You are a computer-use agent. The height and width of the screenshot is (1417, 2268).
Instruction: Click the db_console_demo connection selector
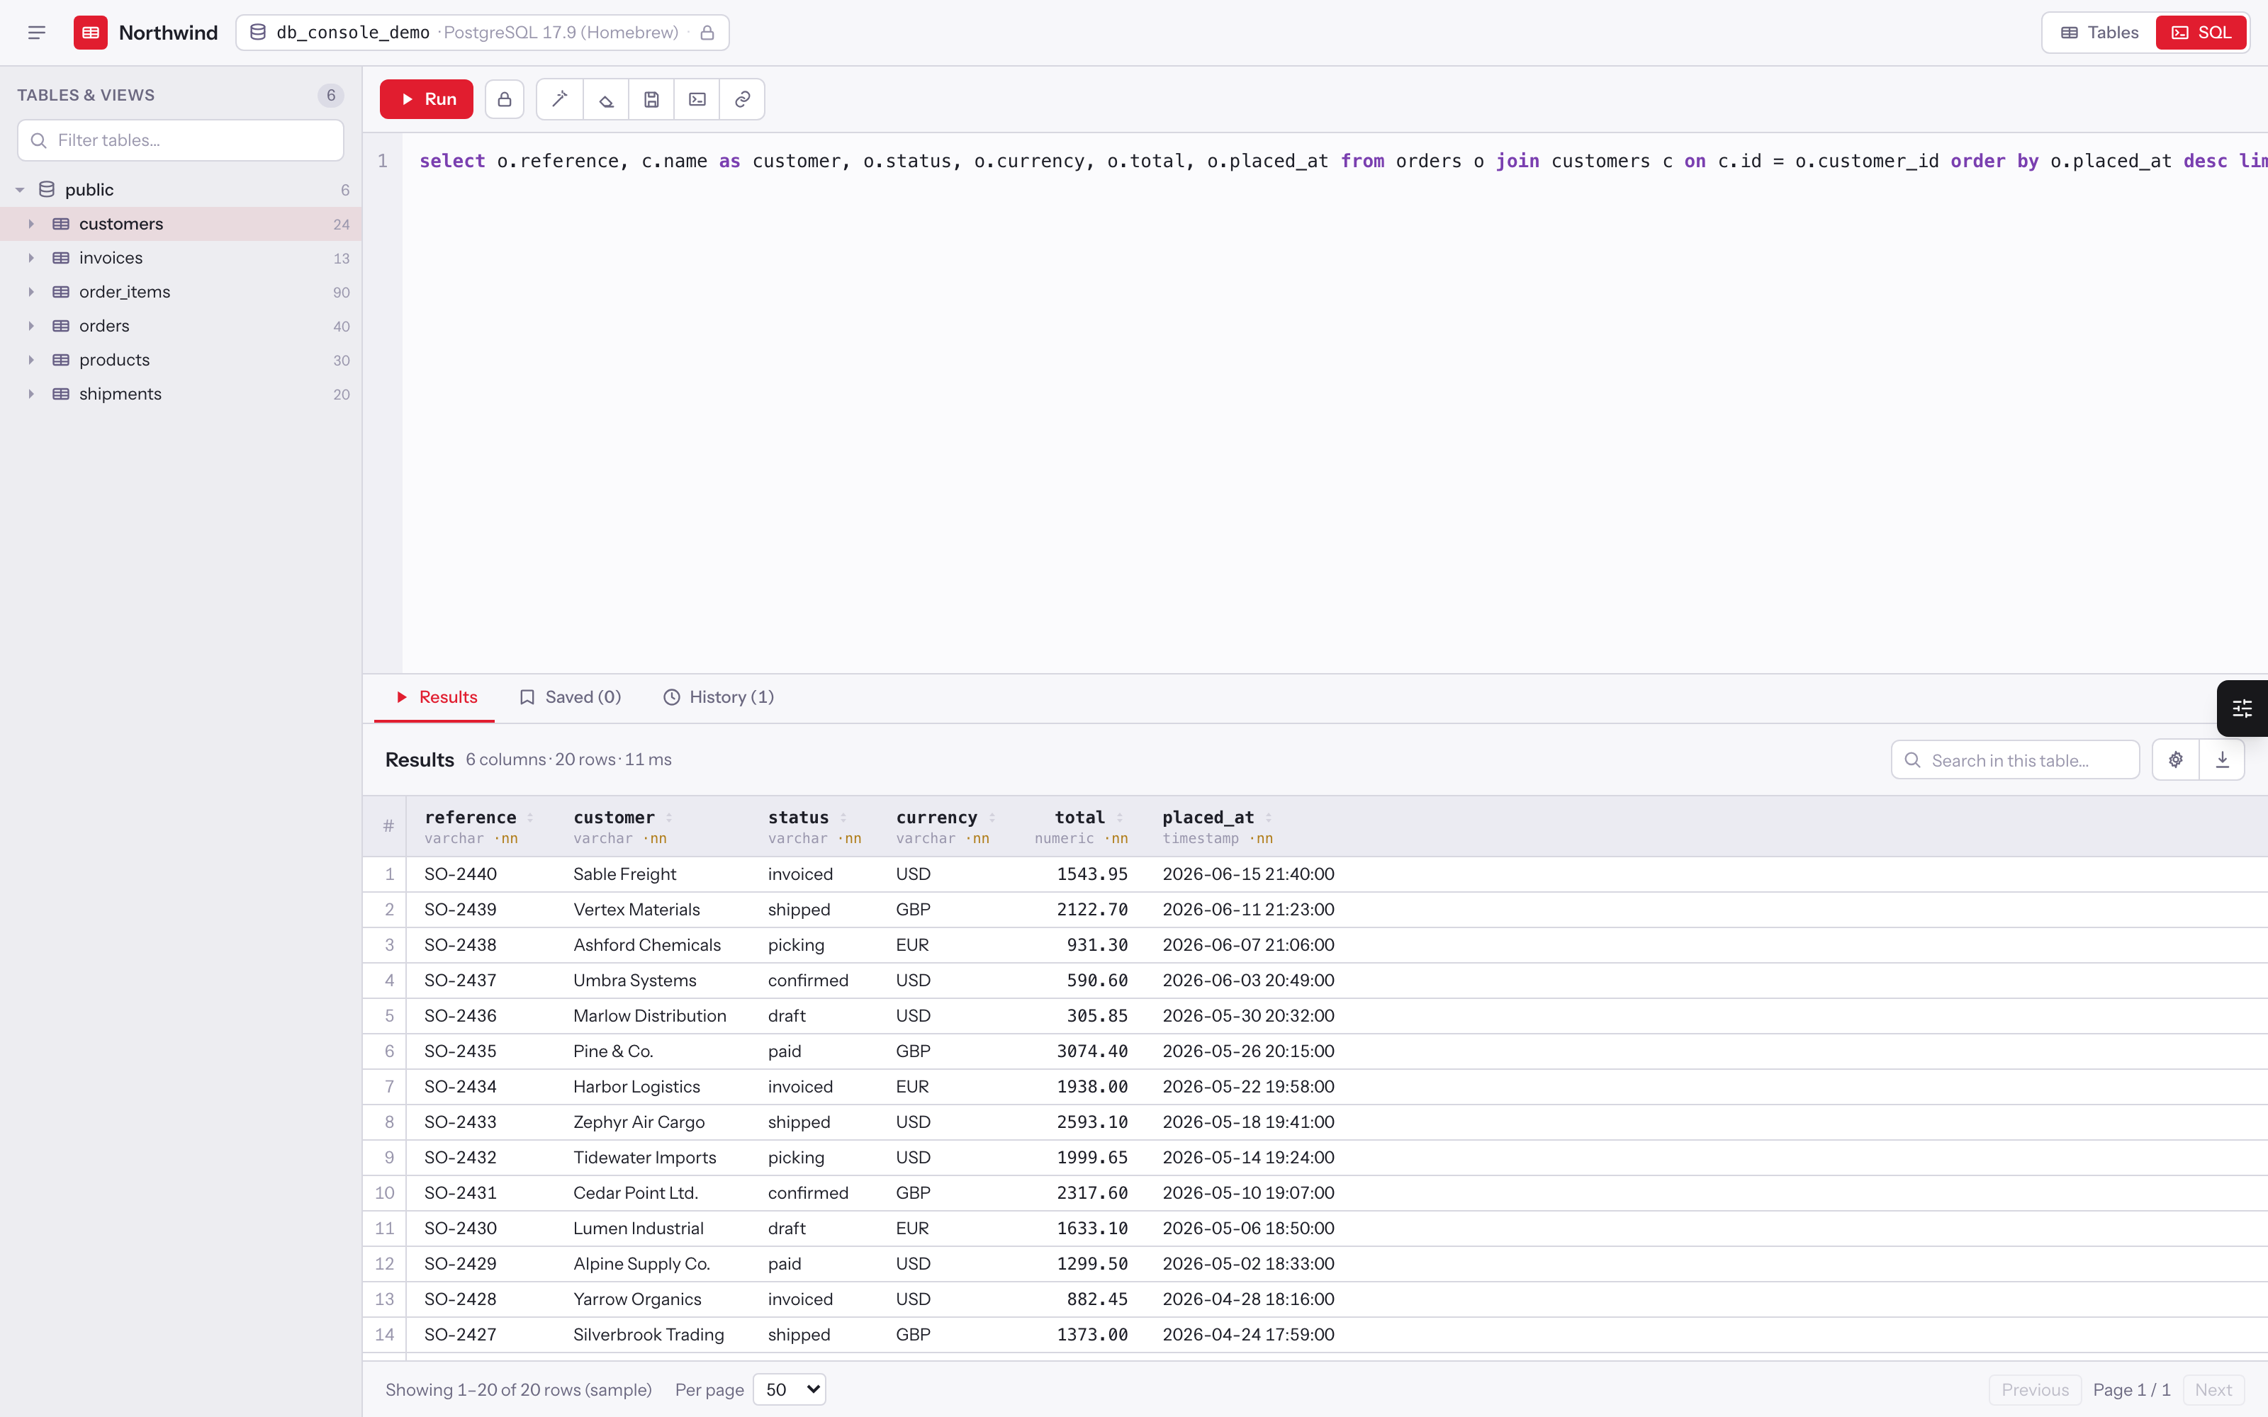[x=482, y=33]
